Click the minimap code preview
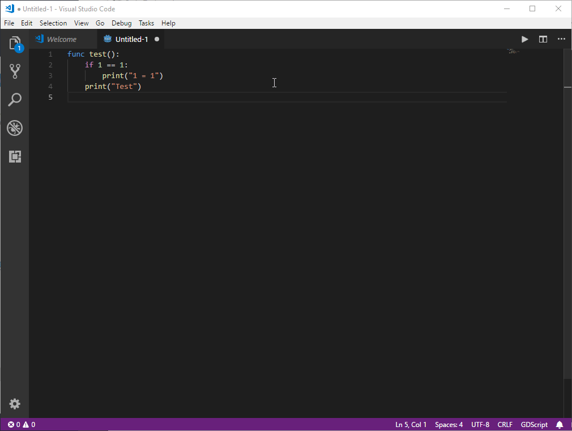Screen dimensions: 572x431 pyautogui.click(x=513, y=51)
